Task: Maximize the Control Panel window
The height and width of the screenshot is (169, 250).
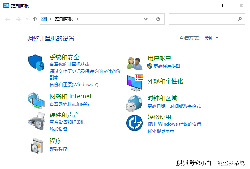Action: coord(224,6)
